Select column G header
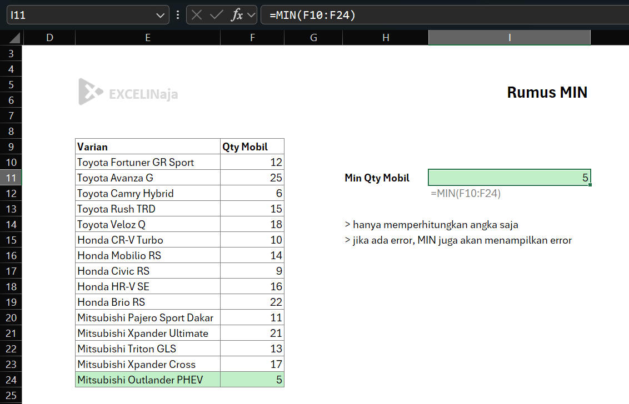This screenshot has height=404, width=629. tap(314, 38)
